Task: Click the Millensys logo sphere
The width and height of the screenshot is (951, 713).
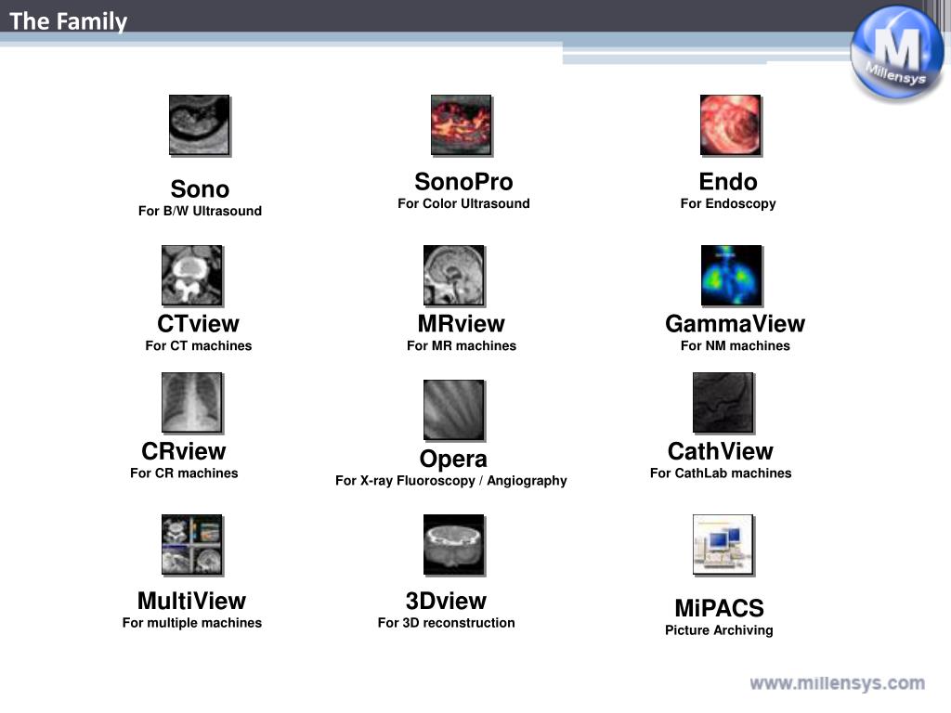Action: click(896, 52)
